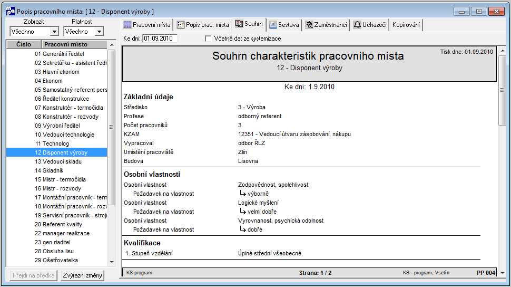Select 19 Servisní pracovník row
This screenshot has width=511, height=287.
pos(57,215)
